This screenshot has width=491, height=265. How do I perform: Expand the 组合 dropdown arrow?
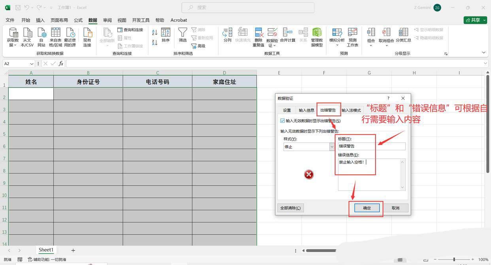(x=371, y=45)
